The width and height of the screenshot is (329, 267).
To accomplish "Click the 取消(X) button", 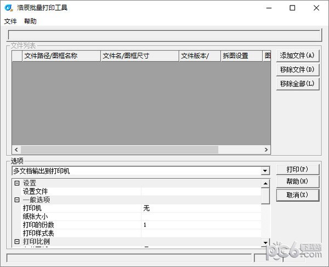I will click(x=298, y=195).
